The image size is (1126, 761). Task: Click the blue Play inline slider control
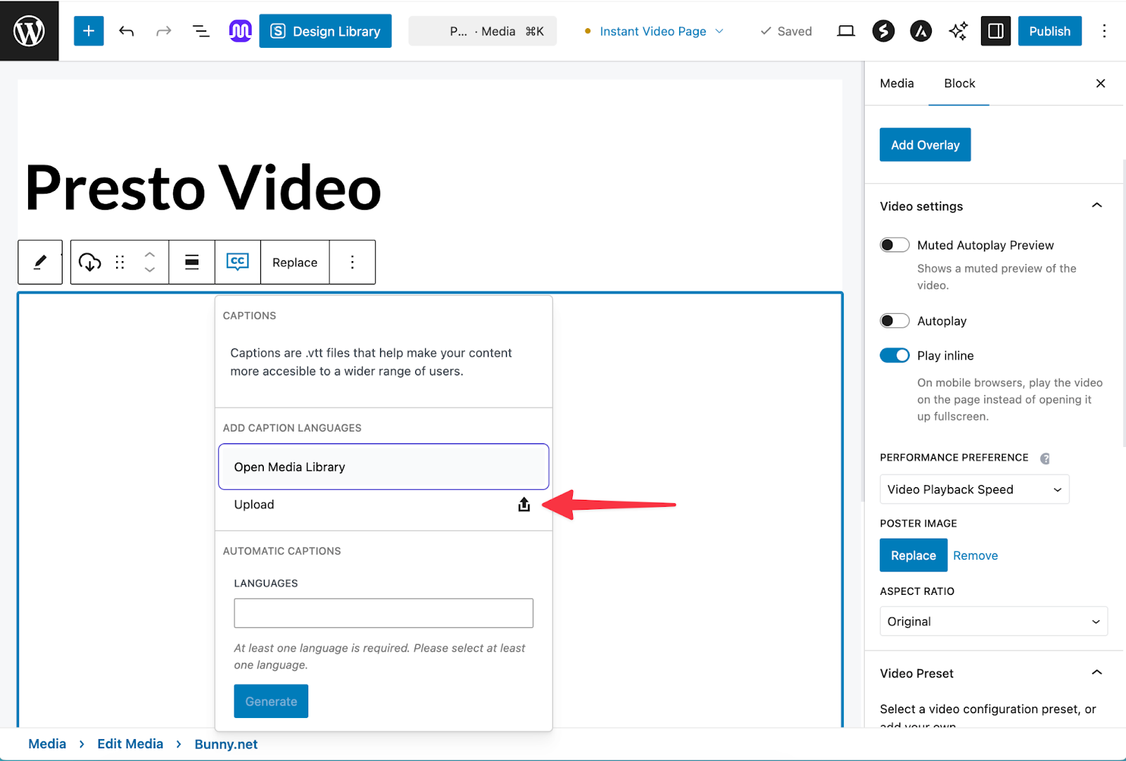pos(894,355)
